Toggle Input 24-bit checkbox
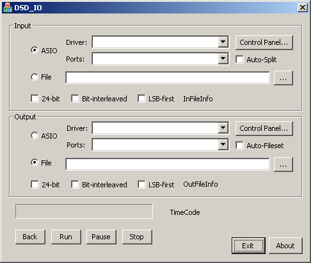Image resolution: width=311 pixels, height=263 pixels. [x=35, y=99]
